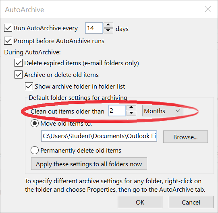Close the AutoArchive dialog with X
This screenshot has height=213, width=218.
208,9
